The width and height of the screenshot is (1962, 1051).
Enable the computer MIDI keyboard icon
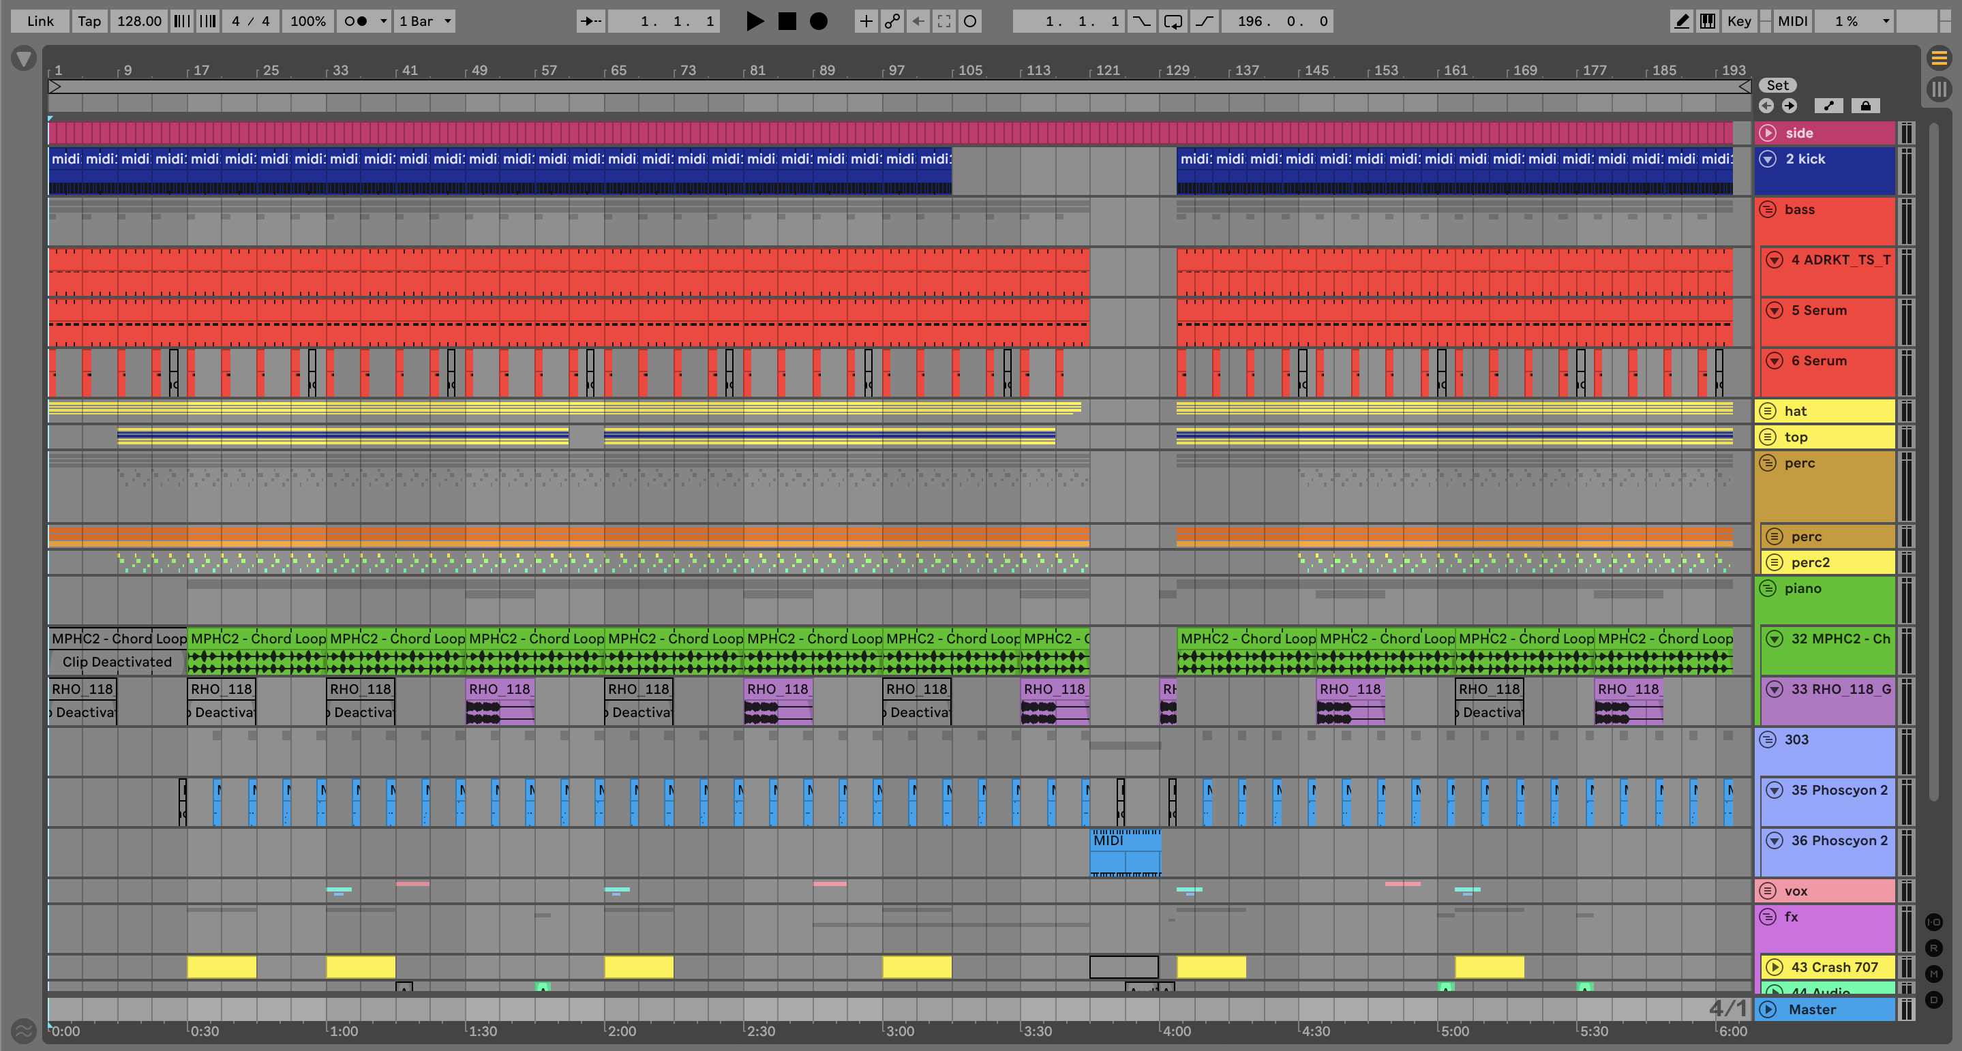click(x=1708, y=21)
